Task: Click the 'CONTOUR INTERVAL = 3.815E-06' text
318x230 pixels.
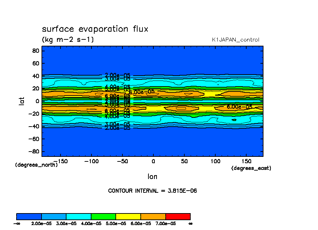Action: (x=152, y=191)
